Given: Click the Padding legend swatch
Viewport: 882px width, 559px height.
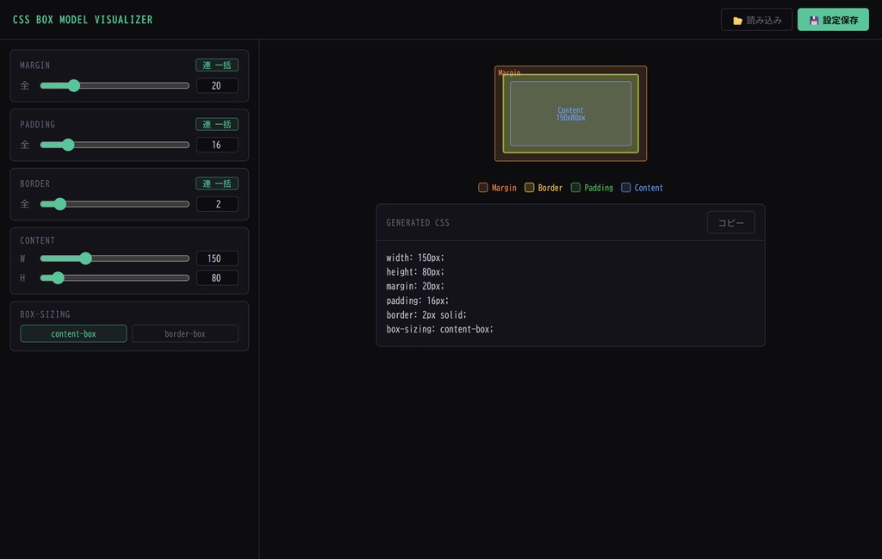Looking at the screenshot, I should [575, 187].
